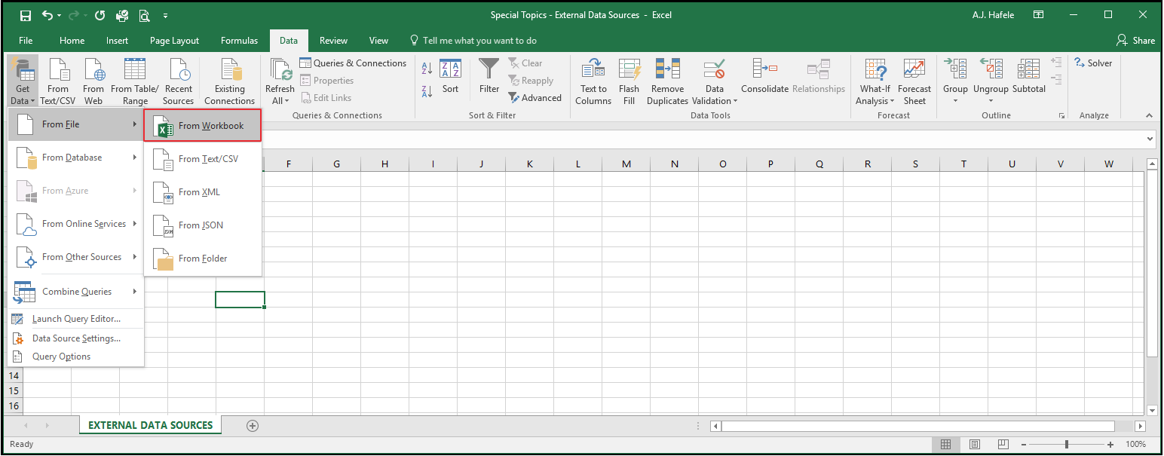Open Existing Connections in the ribbon

(229, 82)
